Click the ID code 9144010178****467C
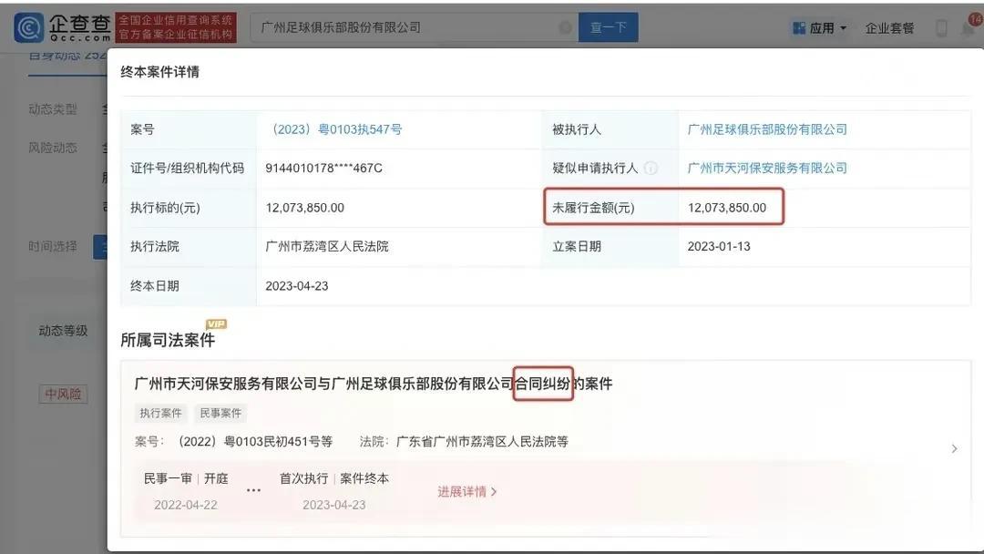 [323, 169]
